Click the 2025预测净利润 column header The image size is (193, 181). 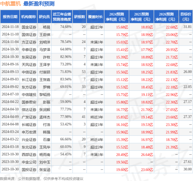click(x=141, y=17)
